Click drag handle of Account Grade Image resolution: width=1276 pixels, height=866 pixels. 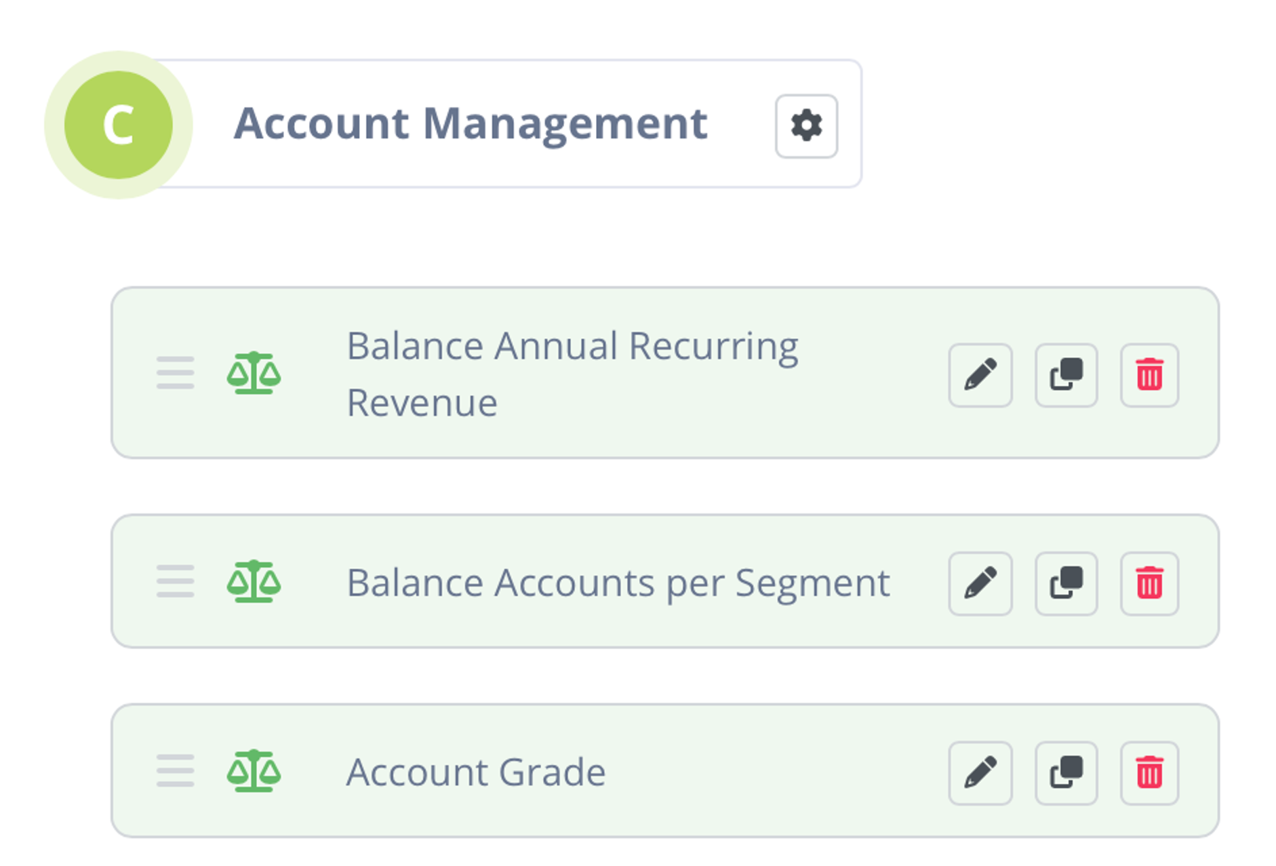[x=175, y=771]
